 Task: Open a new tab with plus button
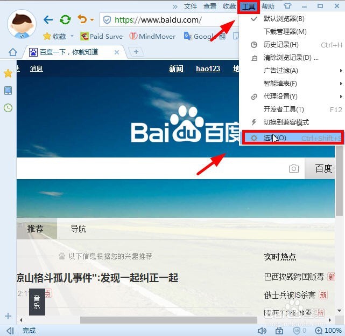pyautogui.click(x=136, y=52)
